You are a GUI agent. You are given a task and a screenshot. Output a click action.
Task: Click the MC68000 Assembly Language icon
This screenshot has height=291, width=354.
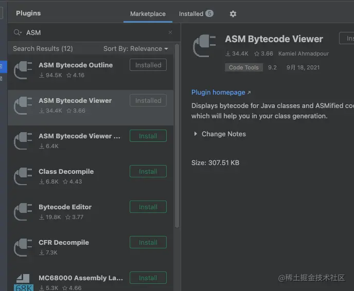[x=24, y=282]
